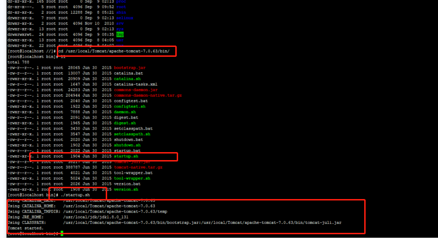
Task: Click green startup.sh in the file listing
Action: (126, 156)
